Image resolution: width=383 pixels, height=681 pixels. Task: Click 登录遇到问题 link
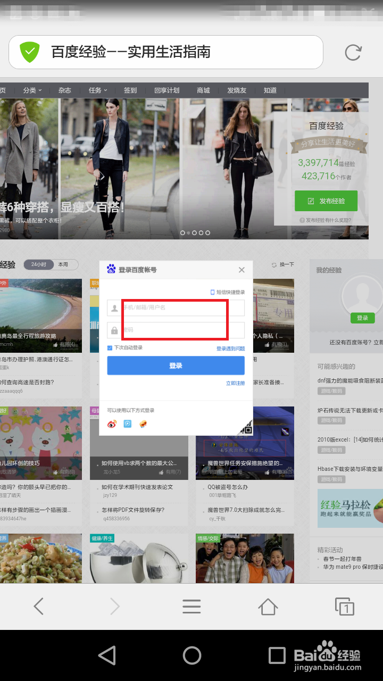(230, 348)
